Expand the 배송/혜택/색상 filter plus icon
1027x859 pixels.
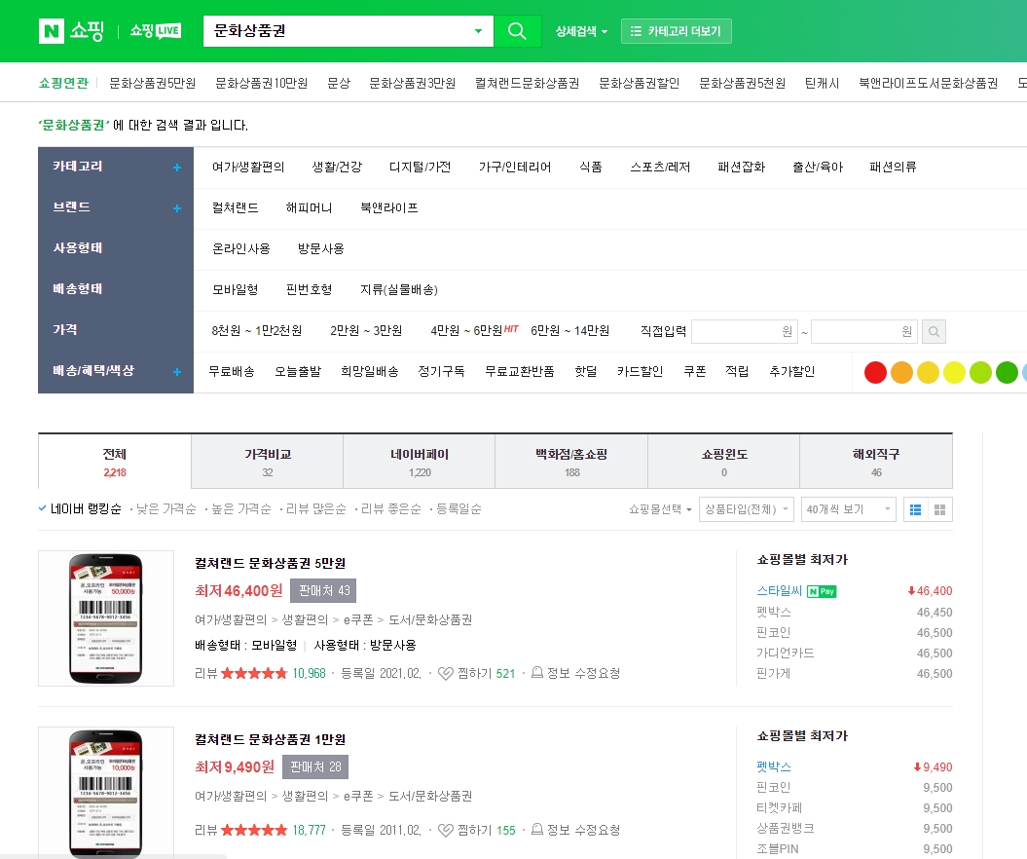point(177,371)
